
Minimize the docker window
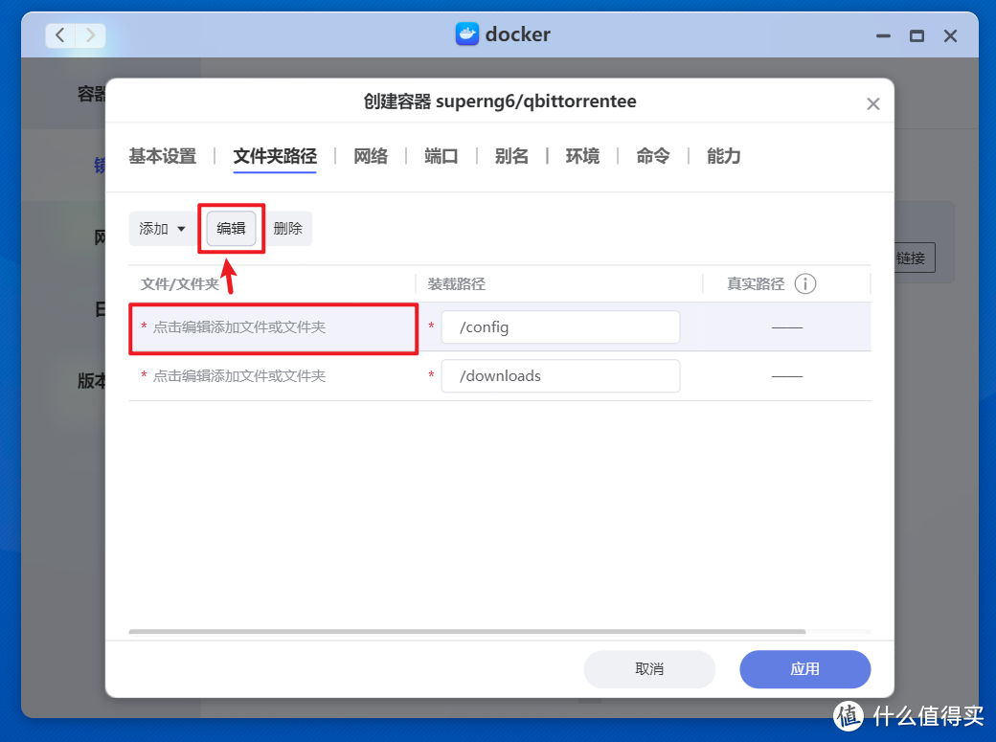tap(883, 36)
